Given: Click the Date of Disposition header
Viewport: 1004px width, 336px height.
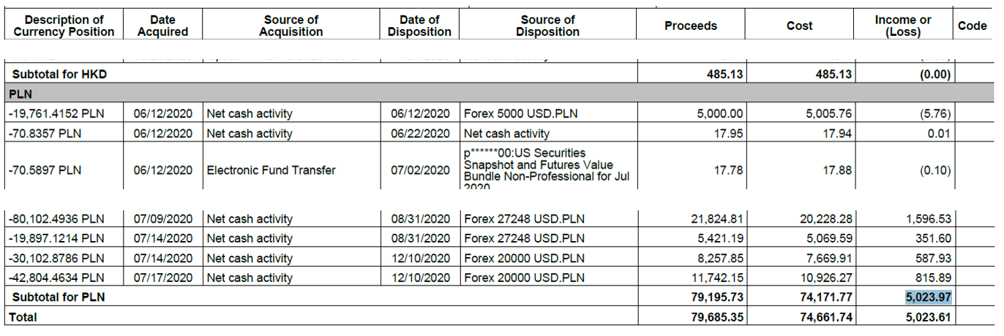Looking at the screenshot, I should click(x=419, y=26).
